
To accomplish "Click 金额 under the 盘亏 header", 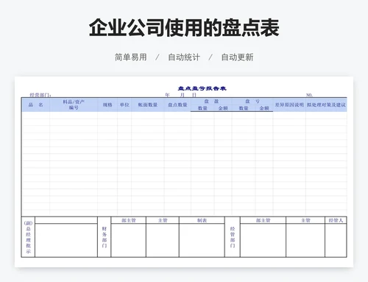I will coord(264,108).
